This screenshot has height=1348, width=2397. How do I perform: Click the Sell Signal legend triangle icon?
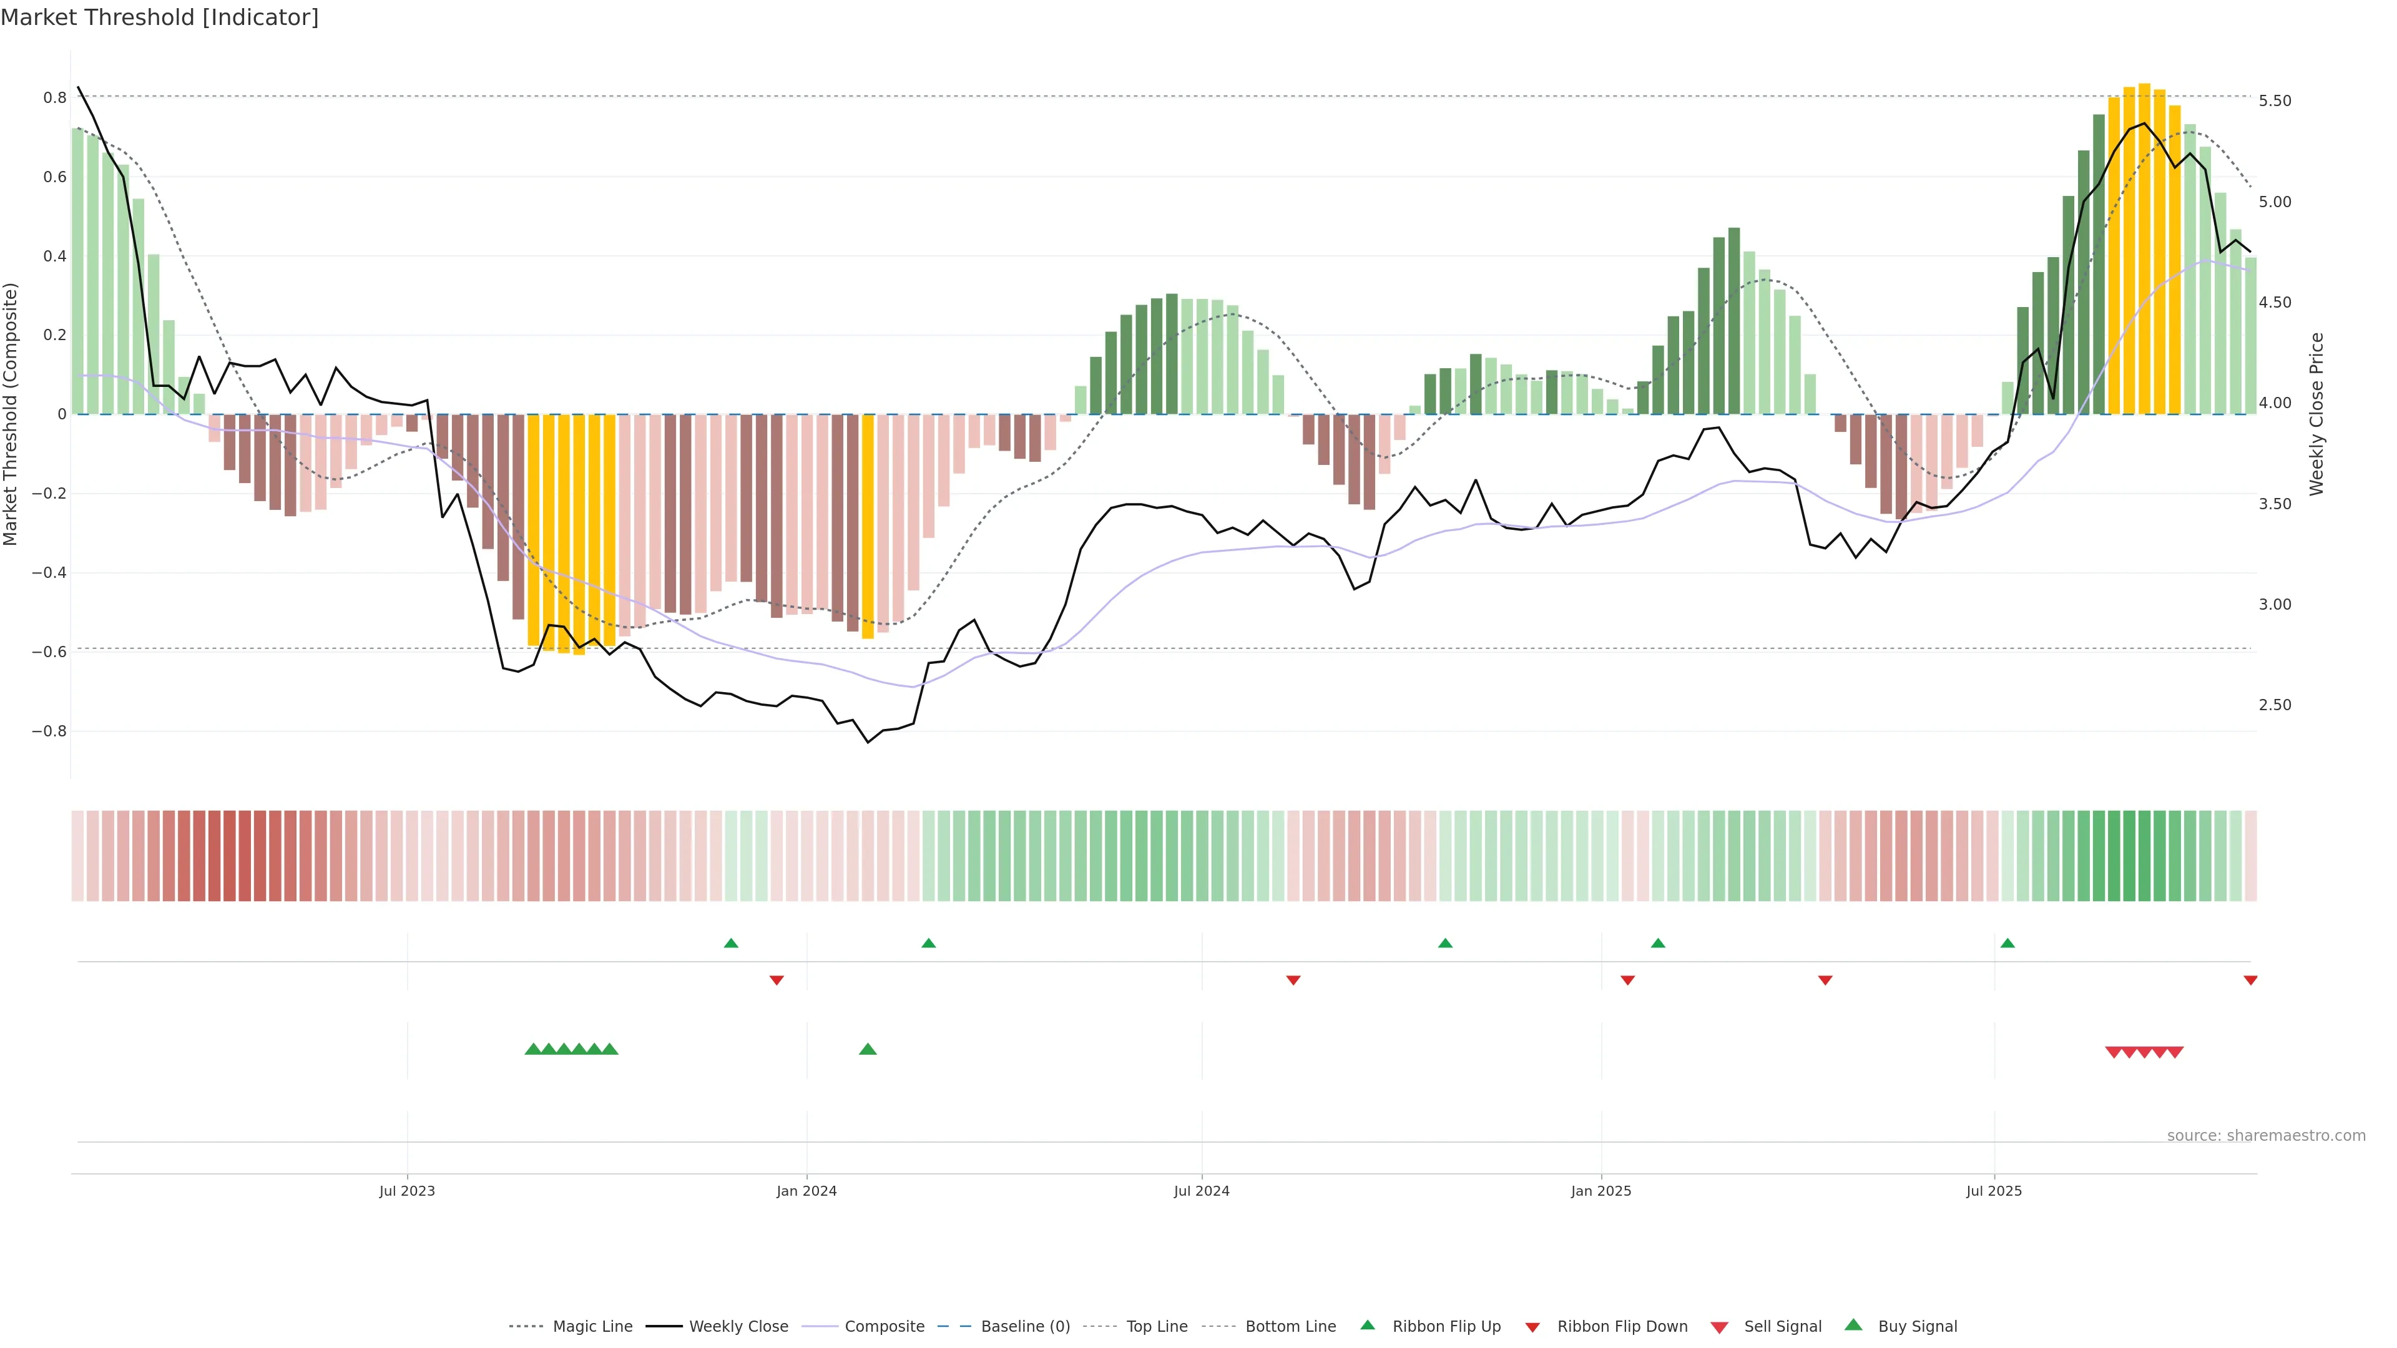coord(1720,1327)
